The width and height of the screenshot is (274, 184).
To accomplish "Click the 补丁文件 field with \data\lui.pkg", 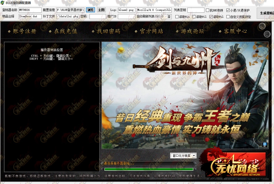I will [68, 16].
